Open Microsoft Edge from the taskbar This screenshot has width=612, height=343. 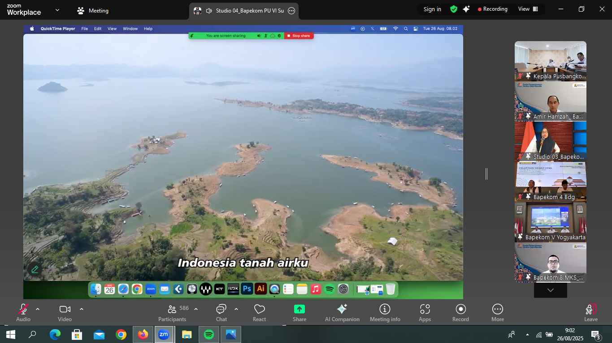(x=55, y=335)
